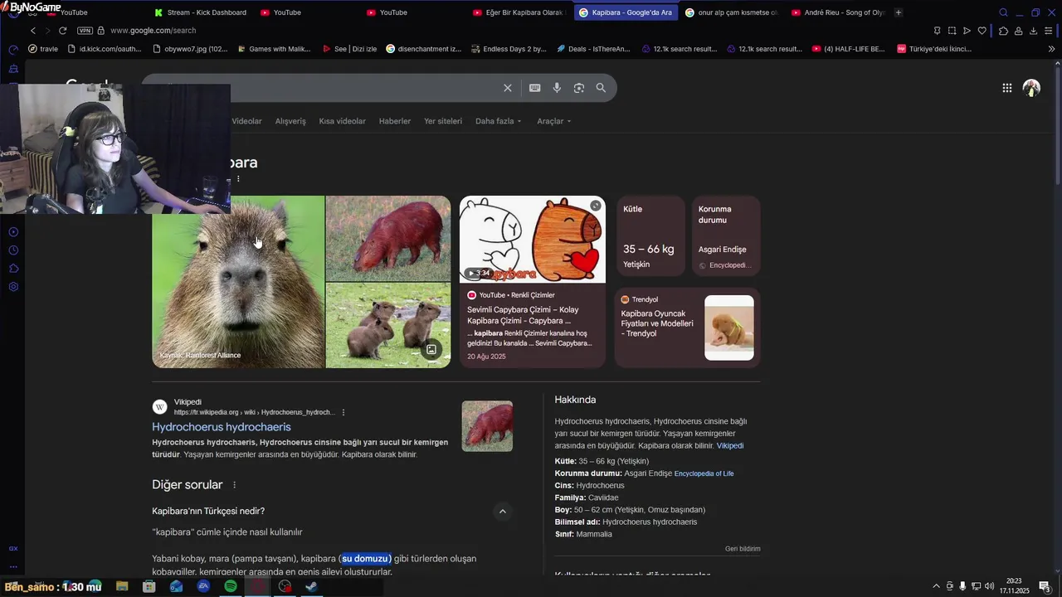Viewport: 1062px width, 597px height.
Task: Open the Kısa videolar search filter
Action: pyautogui.click(x=342, y=121)
